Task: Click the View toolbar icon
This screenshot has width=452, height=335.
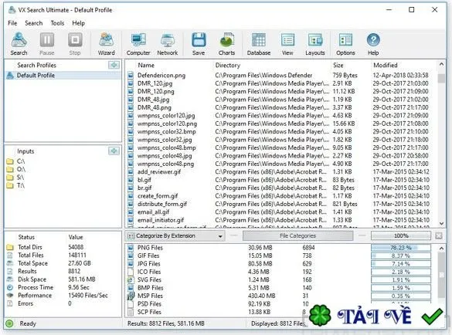Action: (x=287, y=44)
